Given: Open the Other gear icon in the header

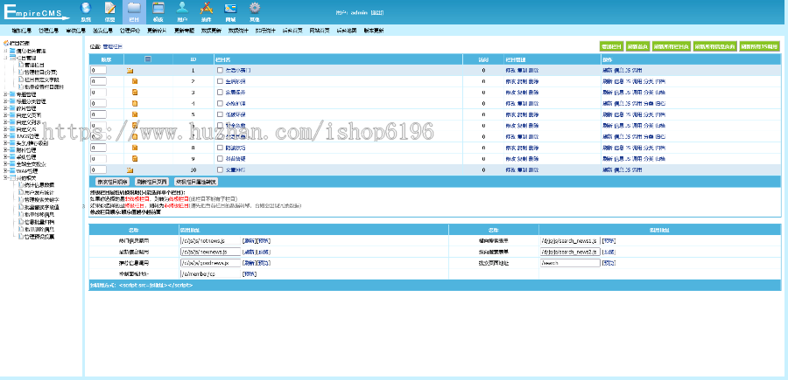Looking at the screenshot, I should point(254,8).
